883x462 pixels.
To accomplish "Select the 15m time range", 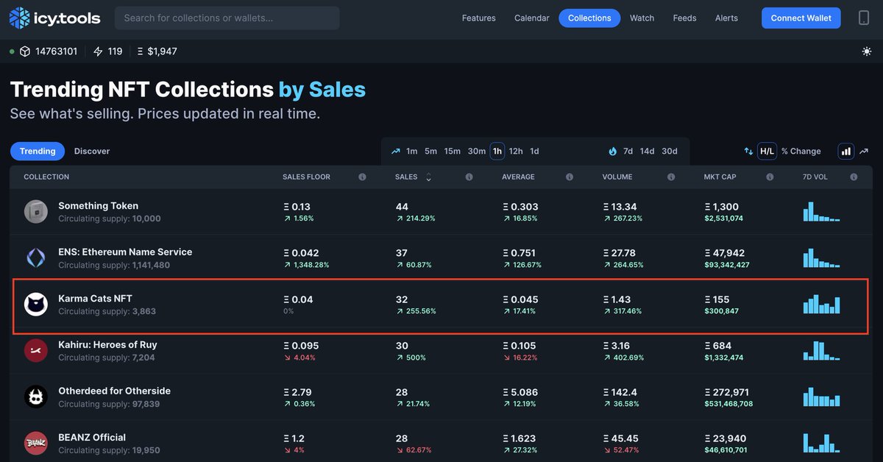I will click(452, 152).
